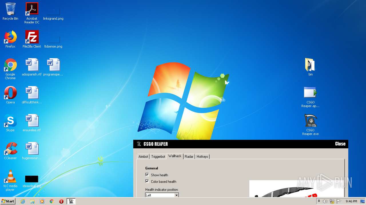
Task: Select hugeresour… document icon
Action: click(32, 151)
